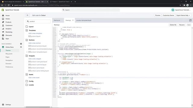Expand the Layout folder
The height and width of the screenshot is (108, 193).
tap(27, 27)
